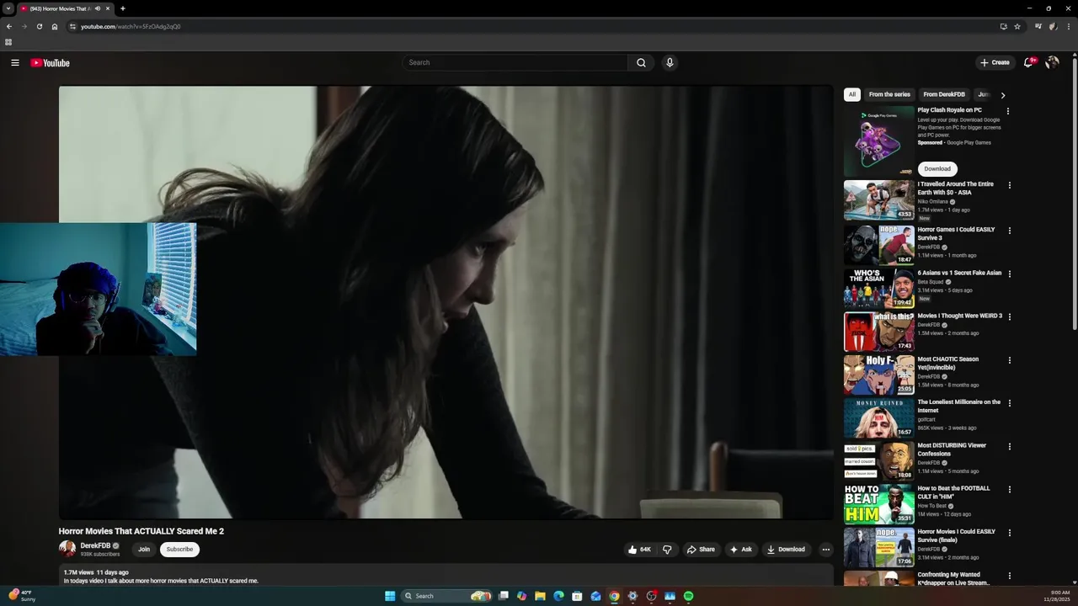This screenshot has width=1078, height=606.
Task: Reload the page in Chrome
Action: coord(39,26)
